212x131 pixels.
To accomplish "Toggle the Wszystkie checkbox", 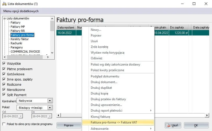I will coord(4,63).
